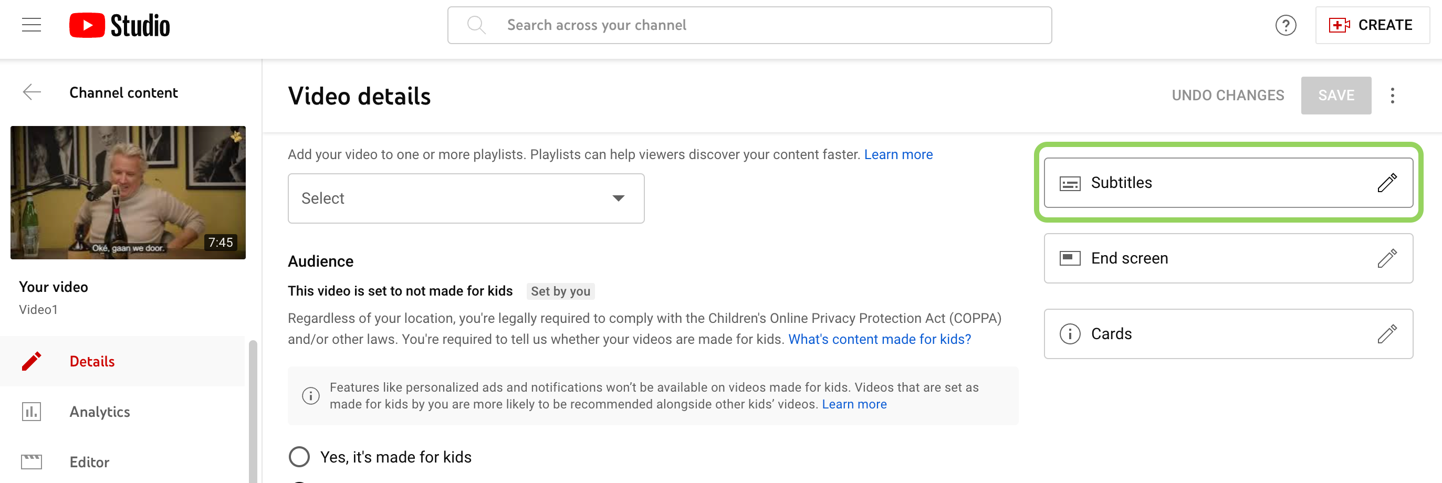Click the red Details pencil icon
The image size is (1442, 483).
coord(32,362)
